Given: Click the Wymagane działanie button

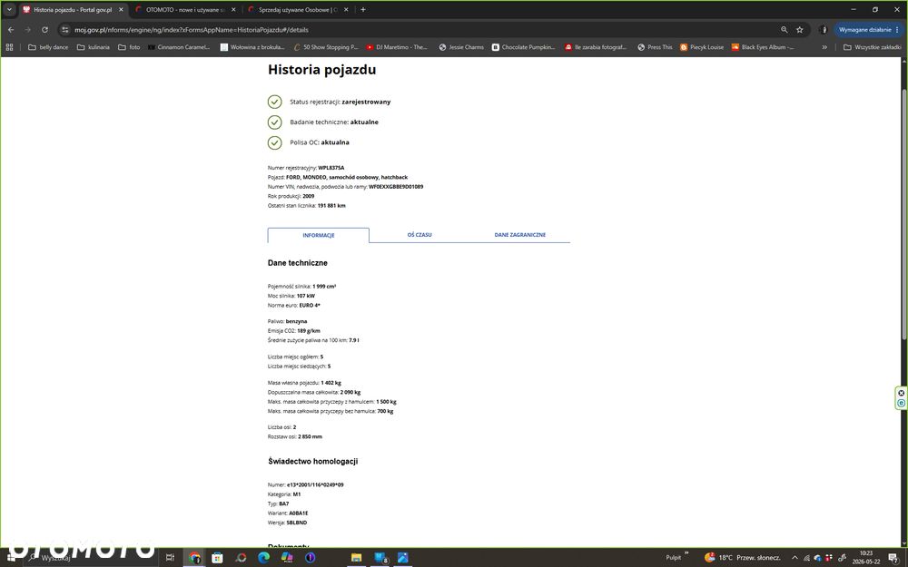Looking at the screenshot, I should point(869,30).
